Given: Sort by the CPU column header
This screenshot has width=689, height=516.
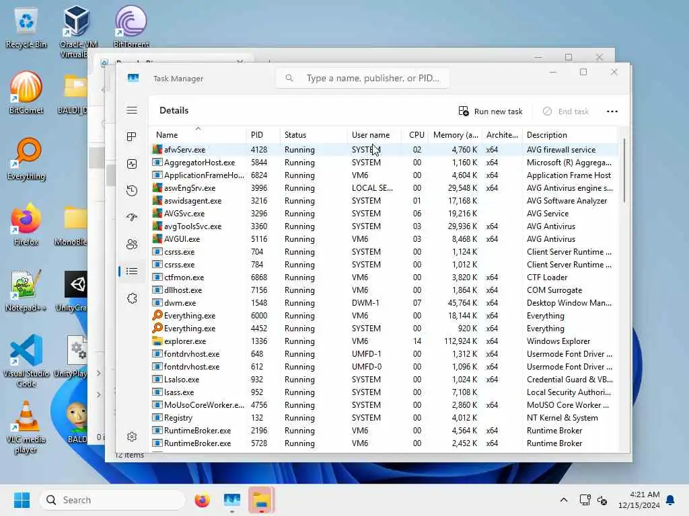Looking at the screenshot, I should click(x=416, y=134).
